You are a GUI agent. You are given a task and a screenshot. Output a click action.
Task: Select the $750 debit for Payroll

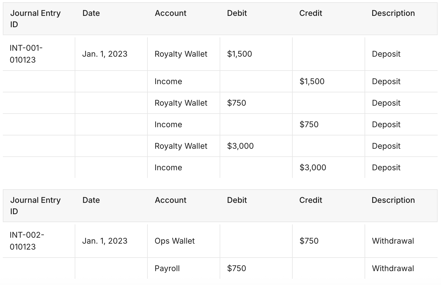[236, 268]
